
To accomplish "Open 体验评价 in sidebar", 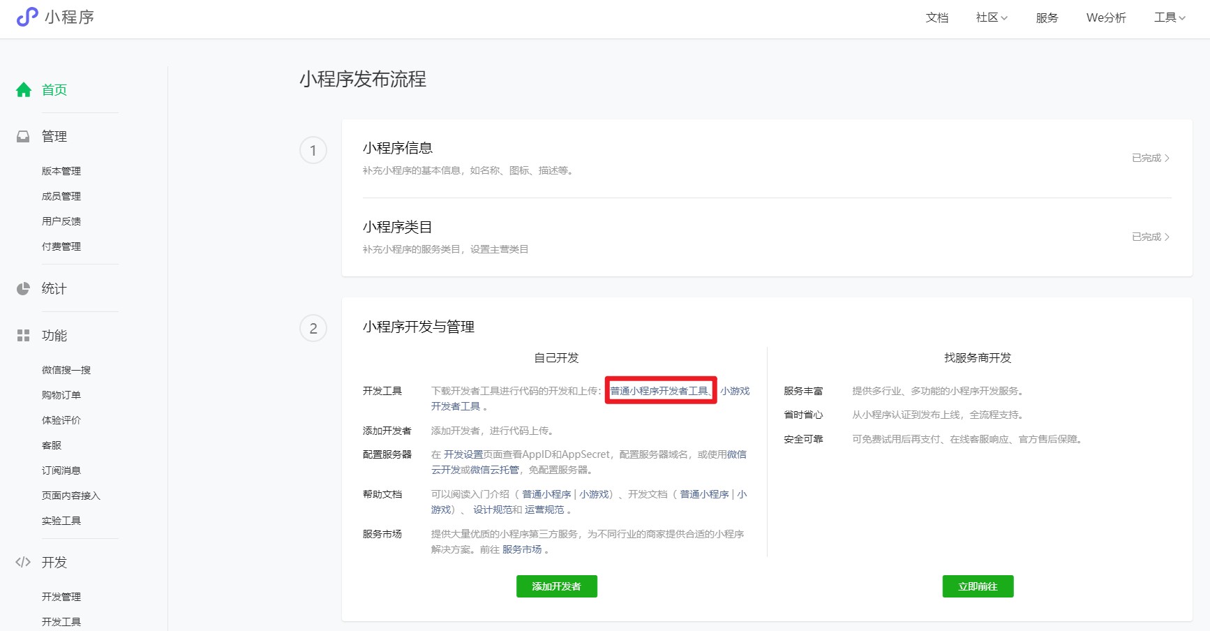I will click(x=61, y=420).
